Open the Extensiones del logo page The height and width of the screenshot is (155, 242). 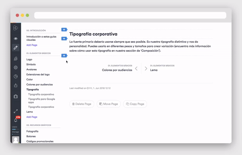click(38, 74)
